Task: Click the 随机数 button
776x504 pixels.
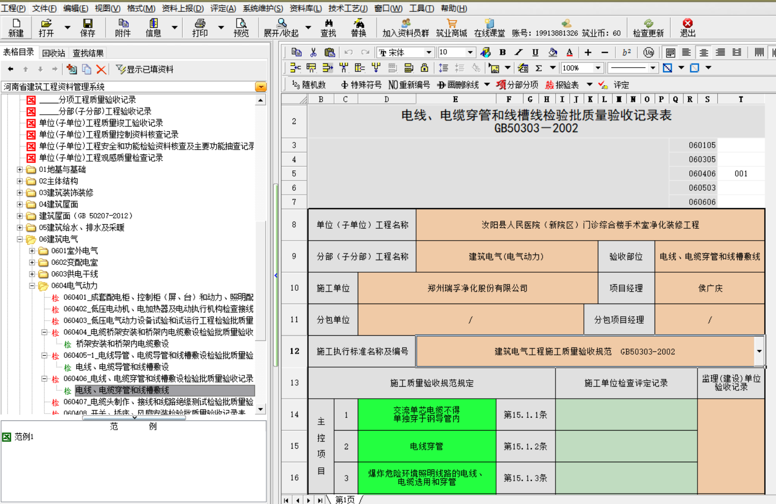Action: click(309, 85)
